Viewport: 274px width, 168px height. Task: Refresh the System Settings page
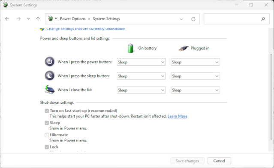pos(193,19)
